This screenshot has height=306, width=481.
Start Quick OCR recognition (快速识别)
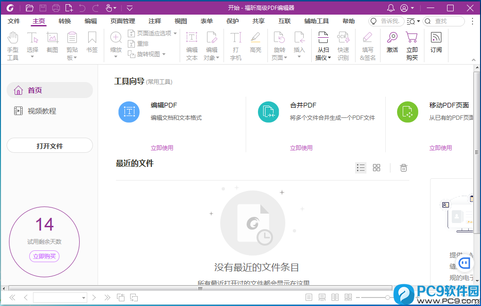[343, 46]
